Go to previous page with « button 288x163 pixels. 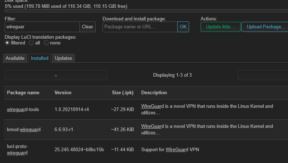pos(56,75)
